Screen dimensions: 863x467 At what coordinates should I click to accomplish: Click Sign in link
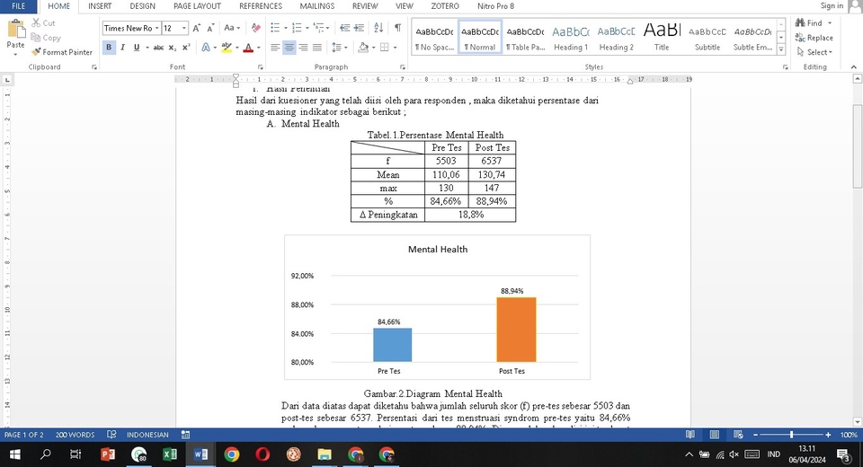point(831,5)
